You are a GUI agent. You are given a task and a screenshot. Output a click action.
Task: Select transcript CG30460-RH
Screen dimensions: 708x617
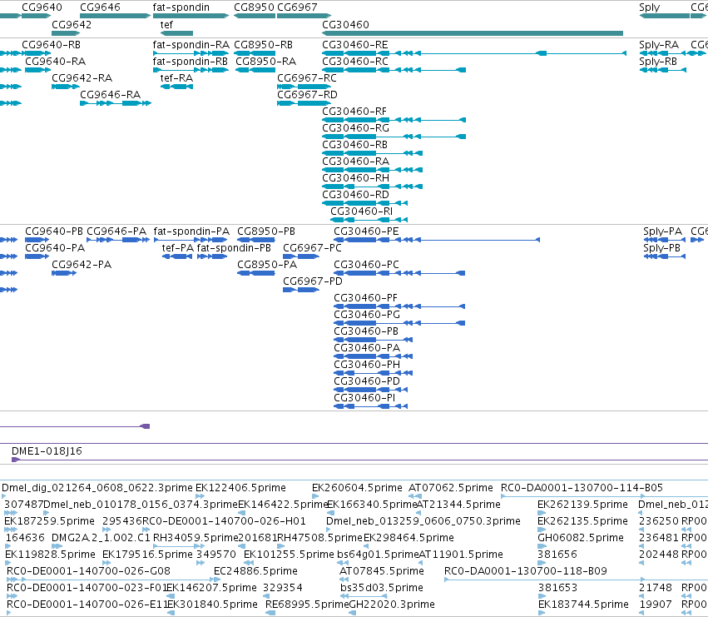[x=355, y=178]
